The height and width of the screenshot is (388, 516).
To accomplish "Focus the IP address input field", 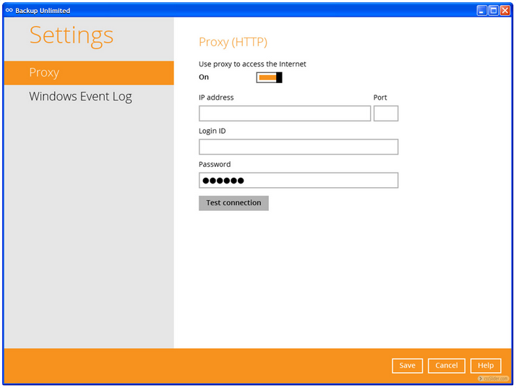I will point(285,113).
